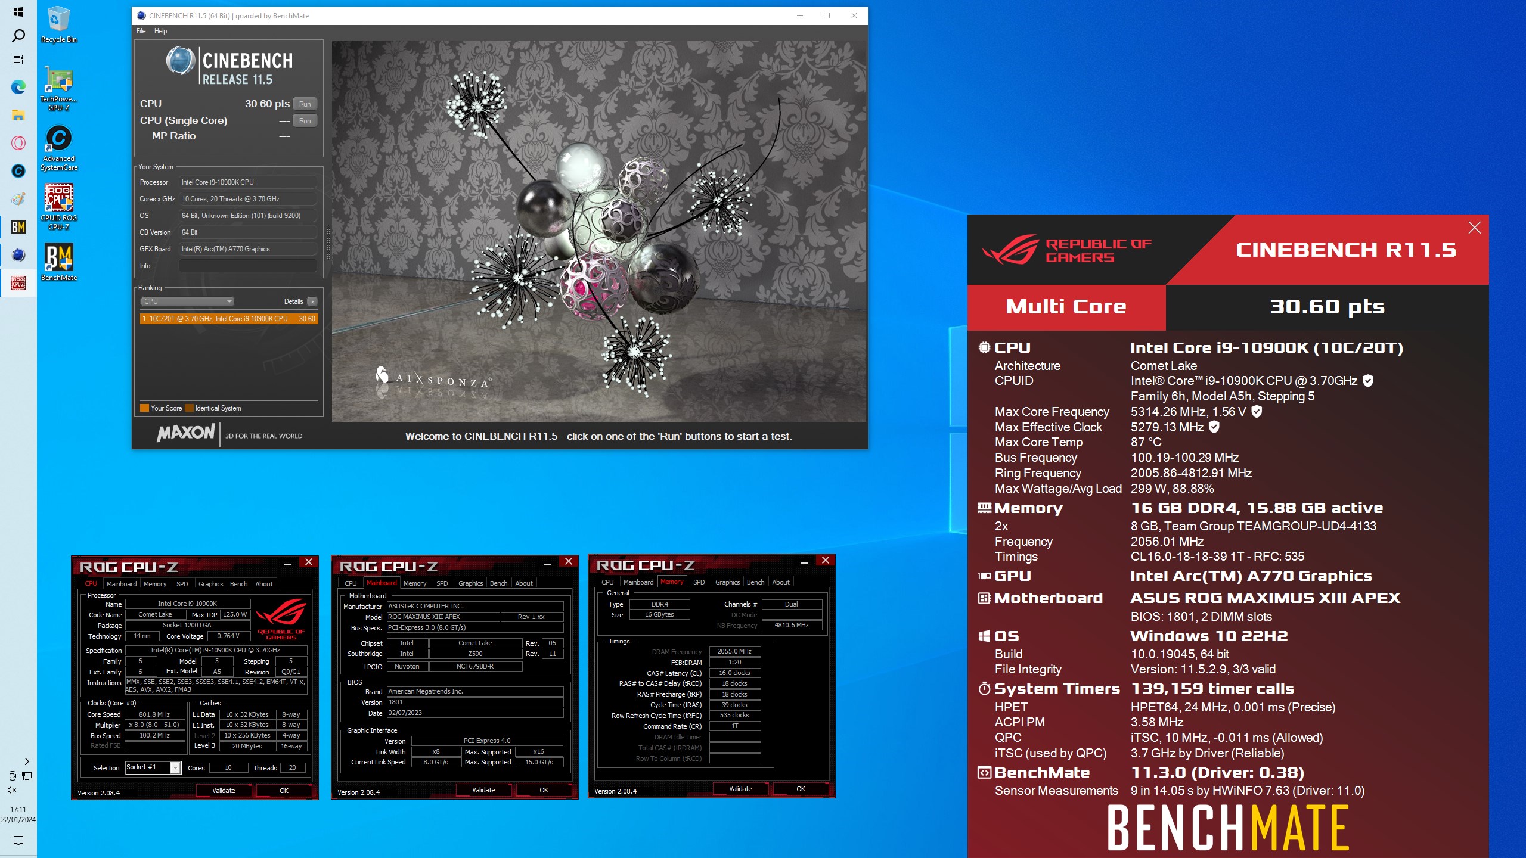Click OK in the Mainboard CPU-Z window

(x=544, y=790)
